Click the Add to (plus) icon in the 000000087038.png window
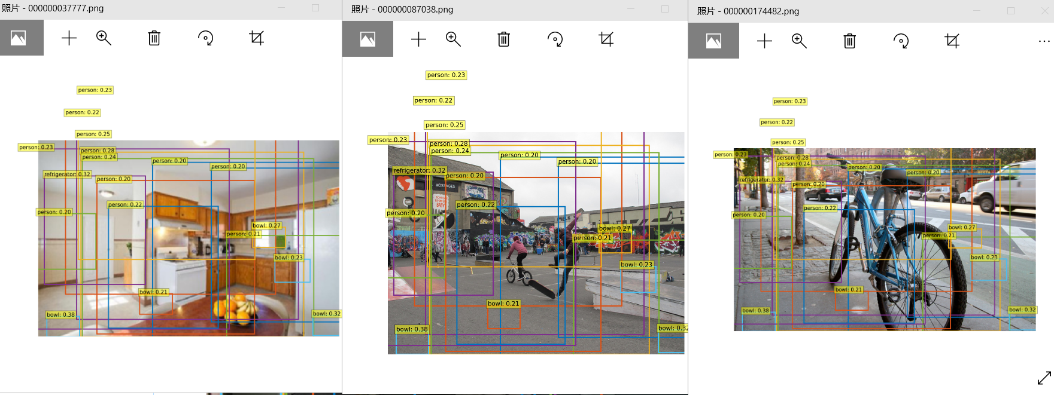 tap(419, 39)
